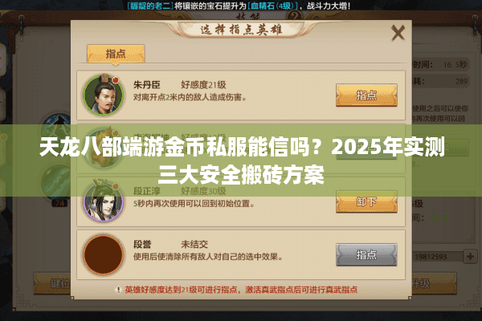Click the exclamation icon beside red hint

tap(118, 290)
